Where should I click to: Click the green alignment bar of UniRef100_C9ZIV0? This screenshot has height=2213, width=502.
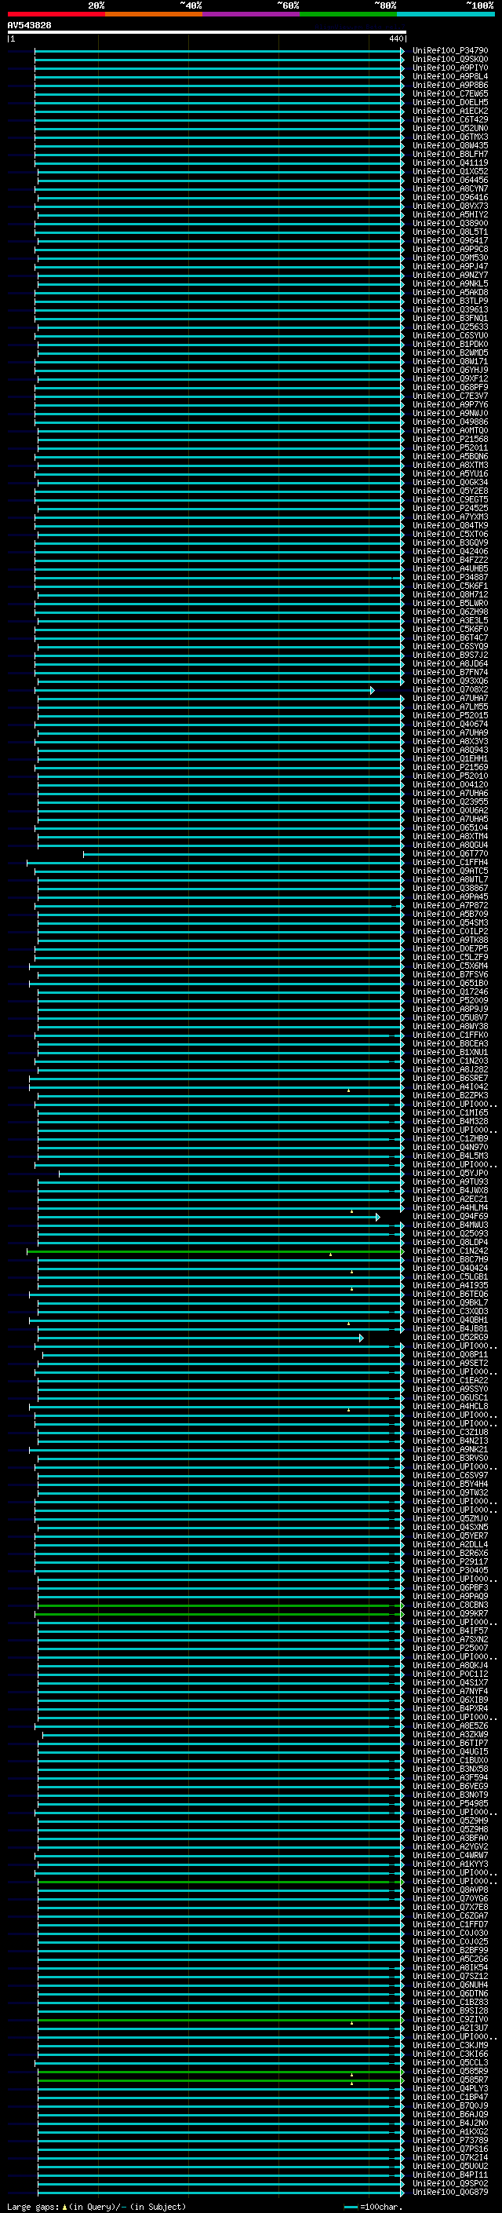(x=220, y=2021)
